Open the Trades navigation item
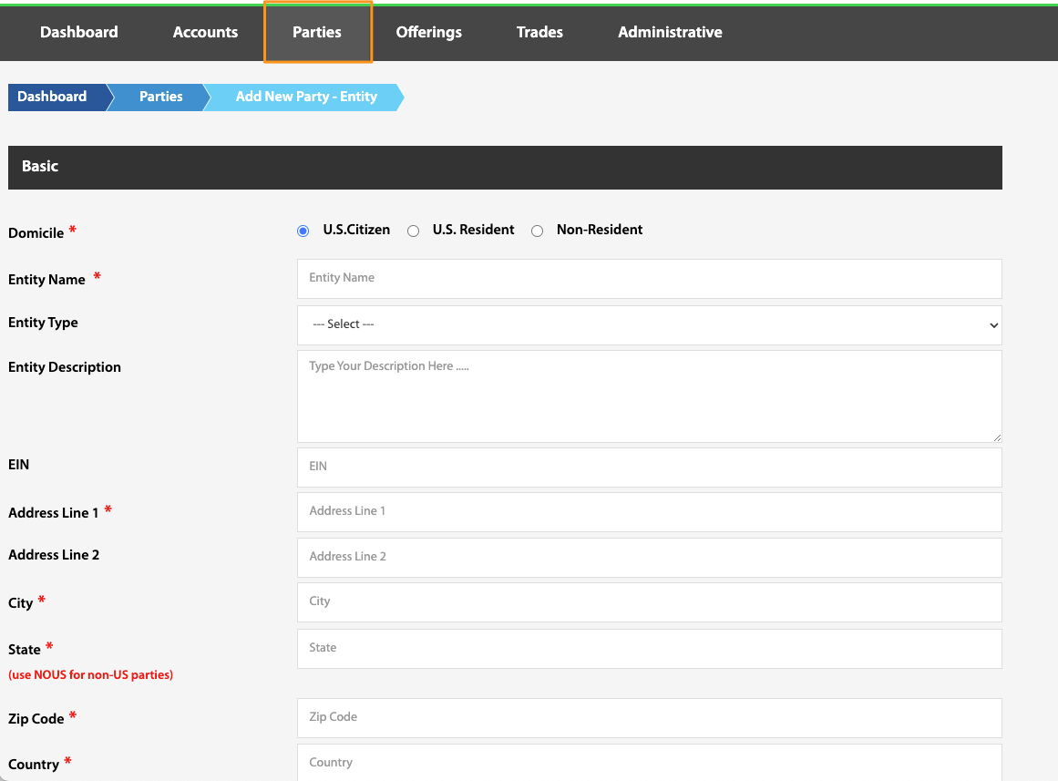The image size is (1058, 781). (x=539, y=32)
